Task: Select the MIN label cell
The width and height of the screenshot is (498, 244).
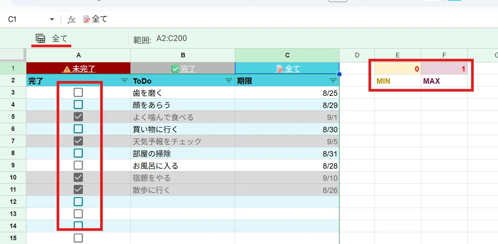Action: click(x=398, y=81)
